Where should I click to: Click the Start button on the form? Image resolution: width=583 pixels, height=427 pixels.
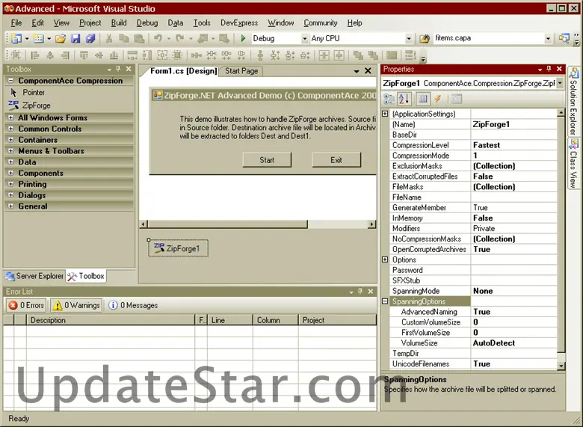tap(267, 160)
